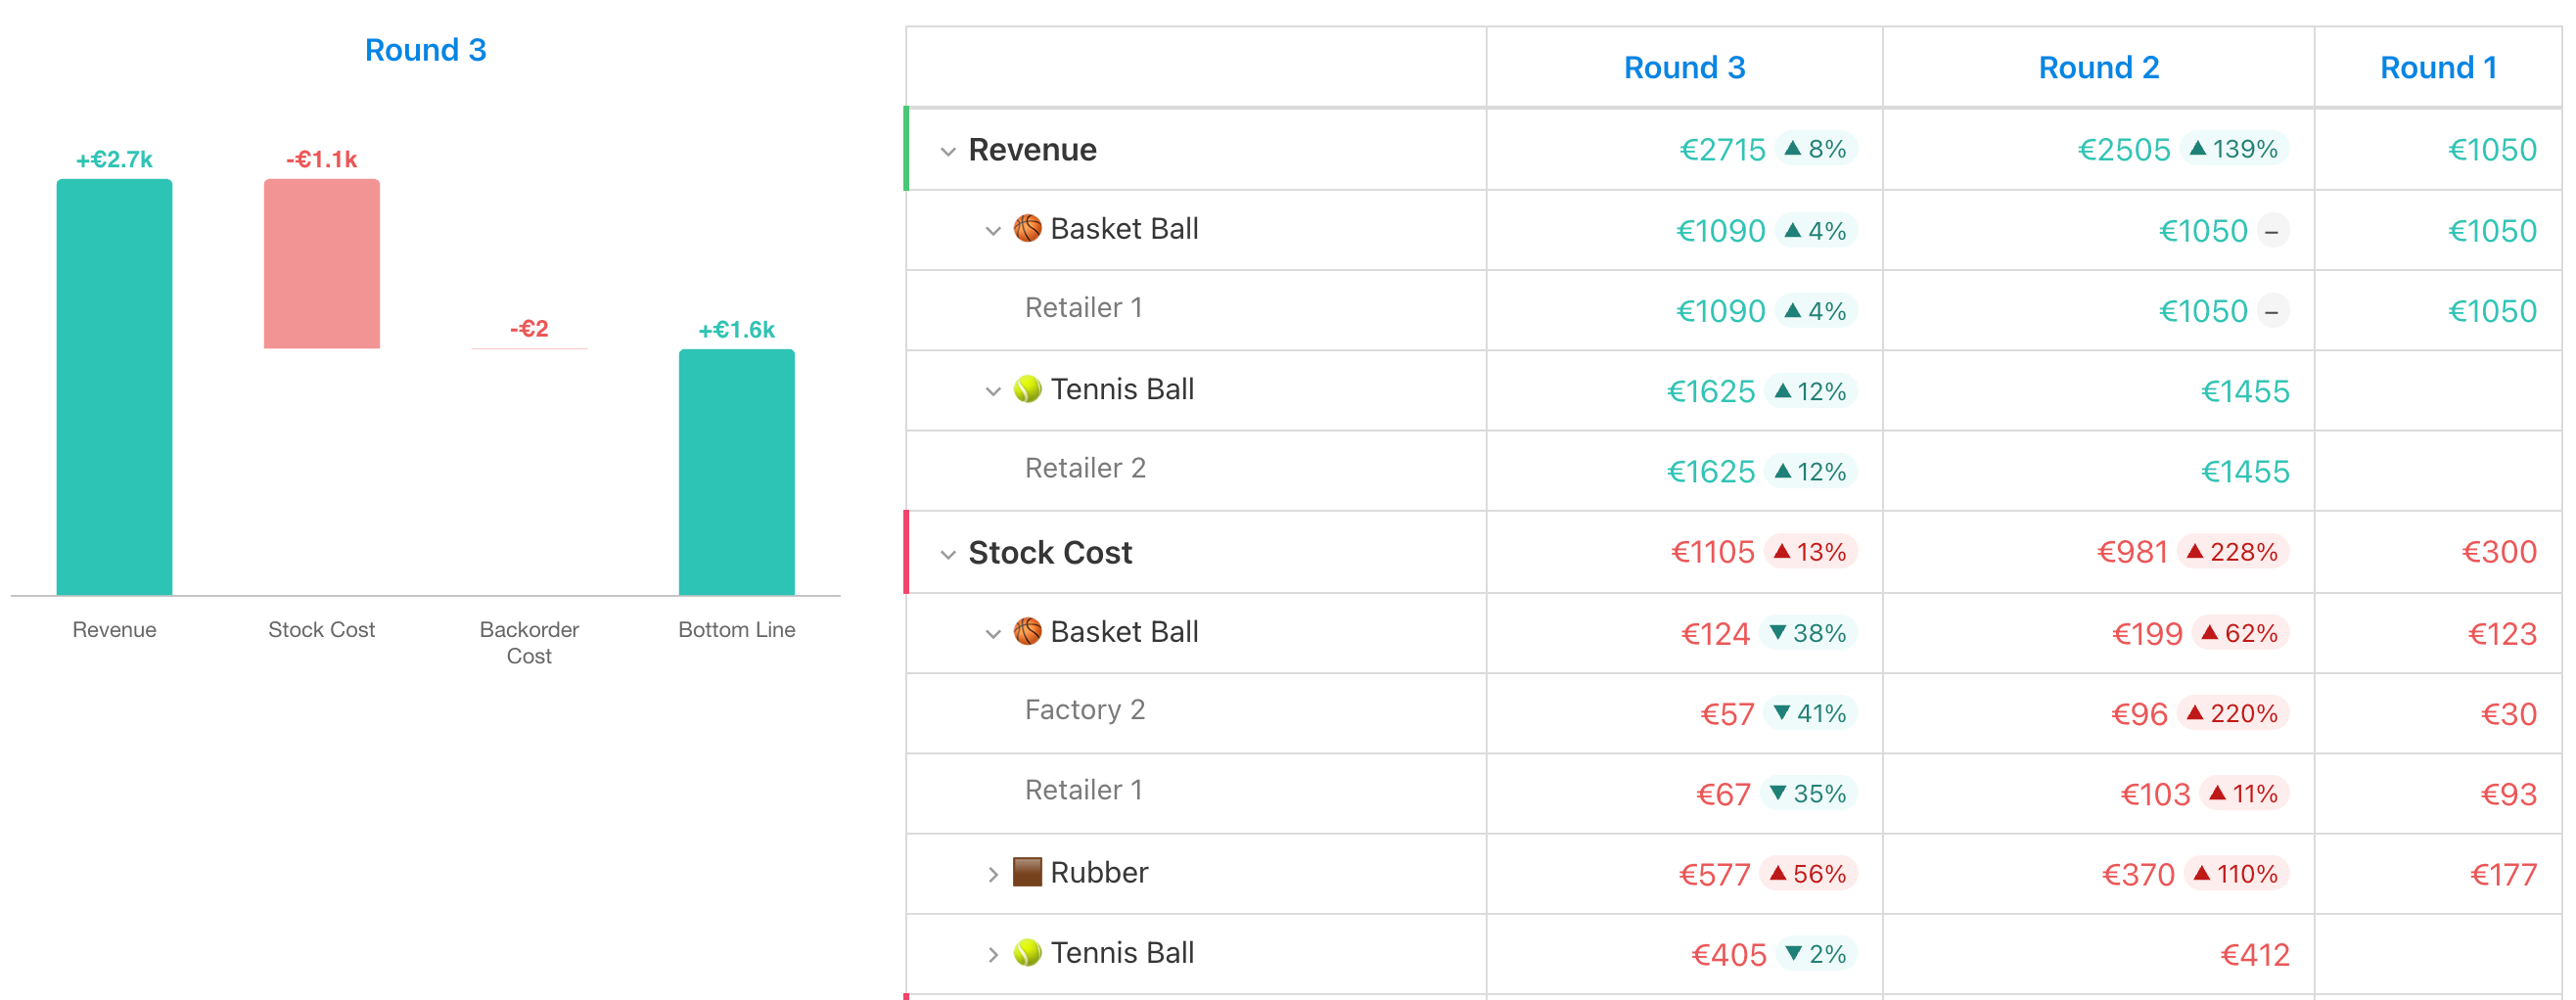Open the Round 1 column header link
Viewport: 2576px width, 1000px height.
point(2437,67)
